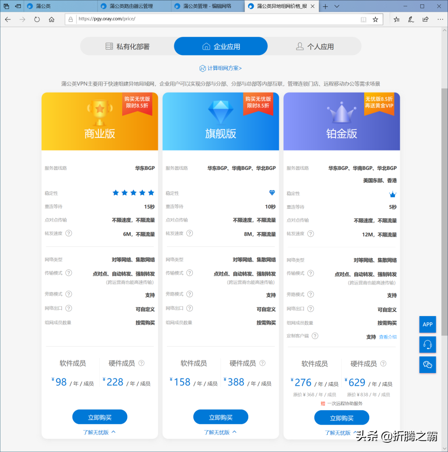
Task: Click the ¥629 硬件成员 price
Action: tap(369, 383)
